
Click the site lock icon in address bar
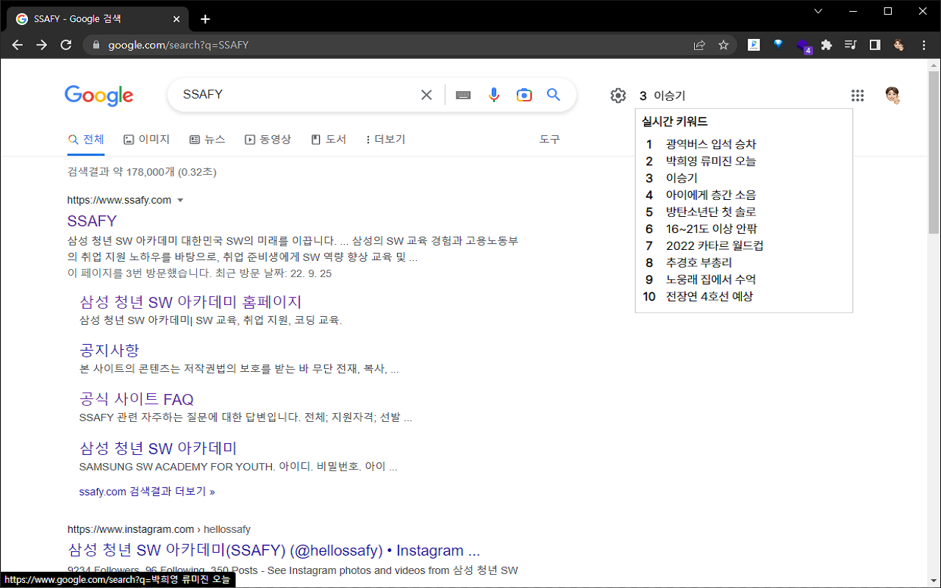tap(96, 45)
